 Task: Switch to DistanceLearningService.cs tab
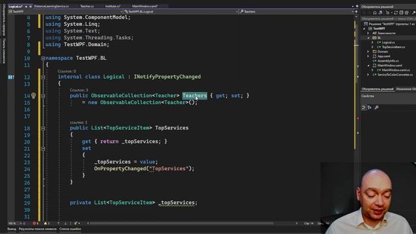point(51,6)
